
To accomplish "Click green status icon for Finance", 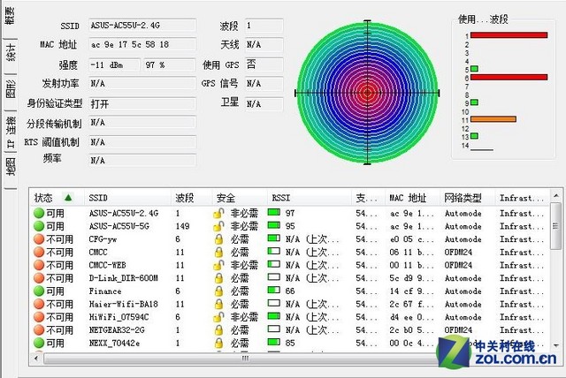I will click(39, 291).
